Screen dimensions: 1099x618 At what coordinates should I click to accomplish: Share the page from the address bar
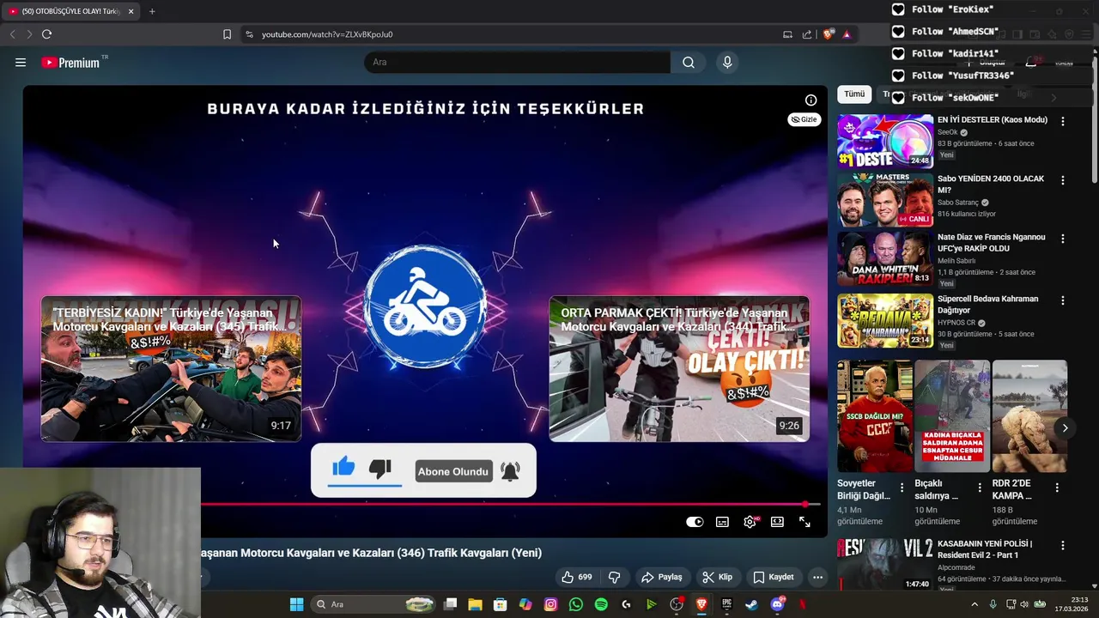coord(807,34)
